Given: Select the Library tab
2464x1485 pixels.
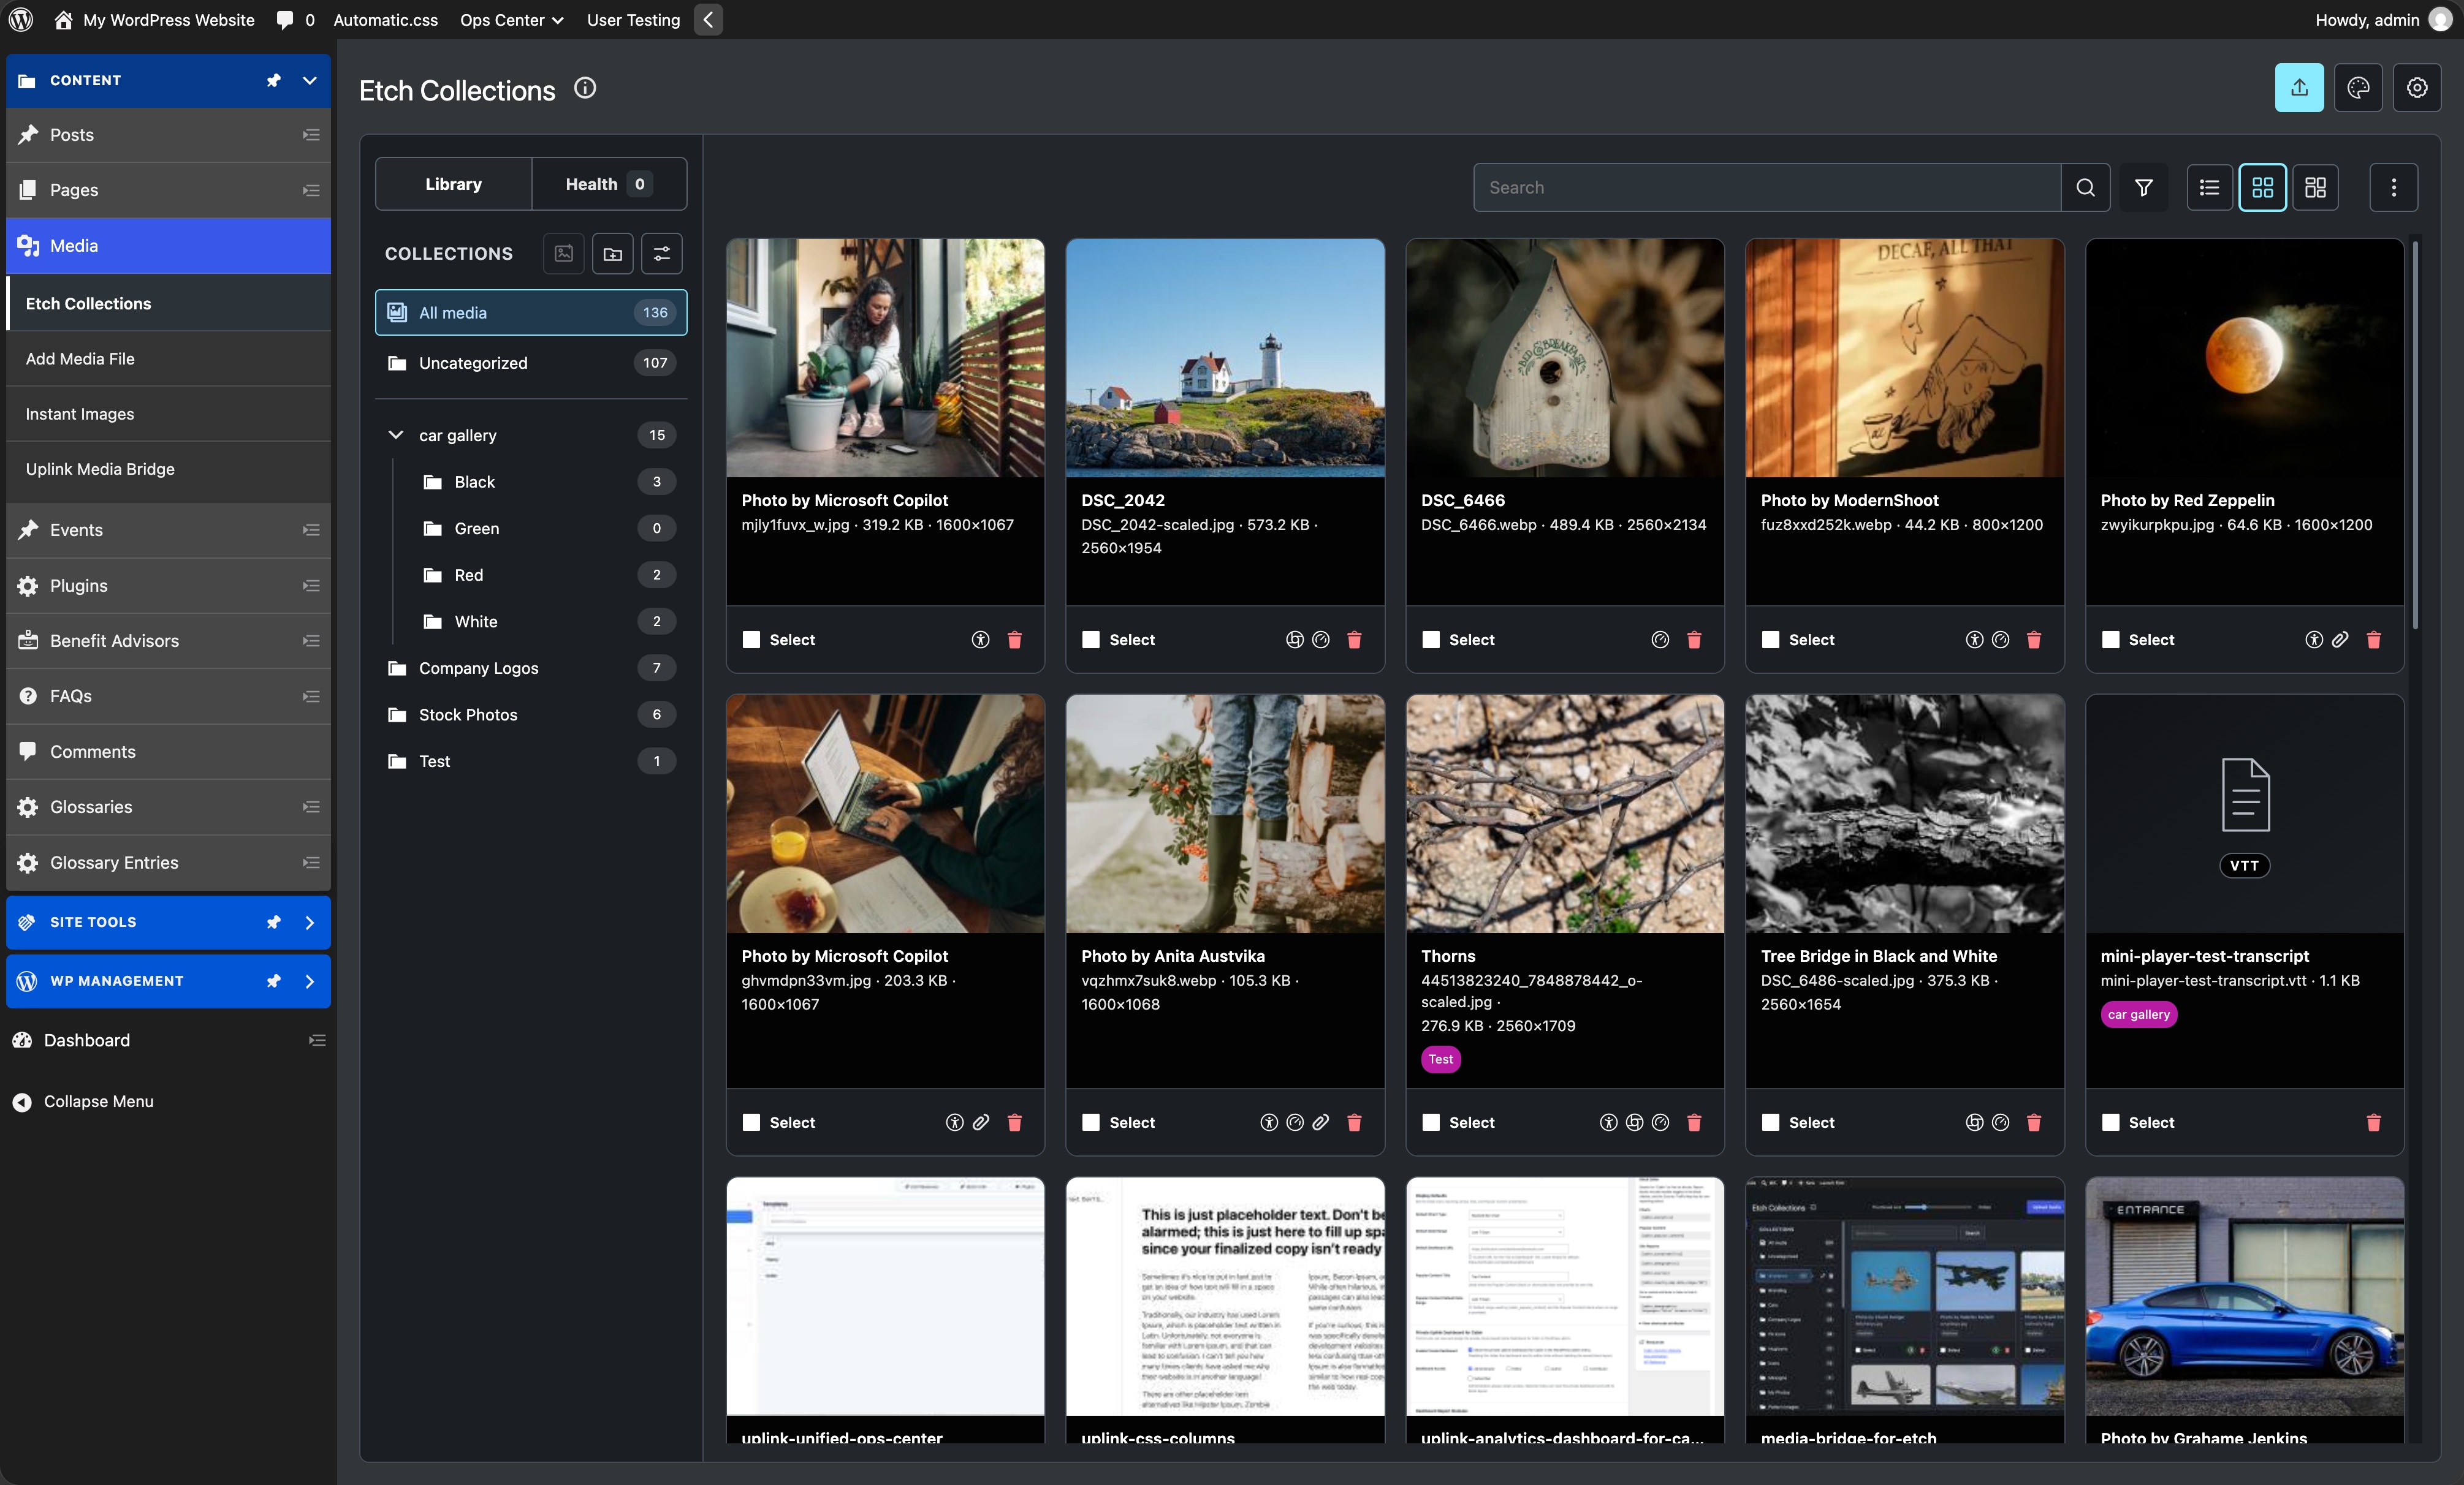Looking at the screenshot, I should click(x=453, y=184).
